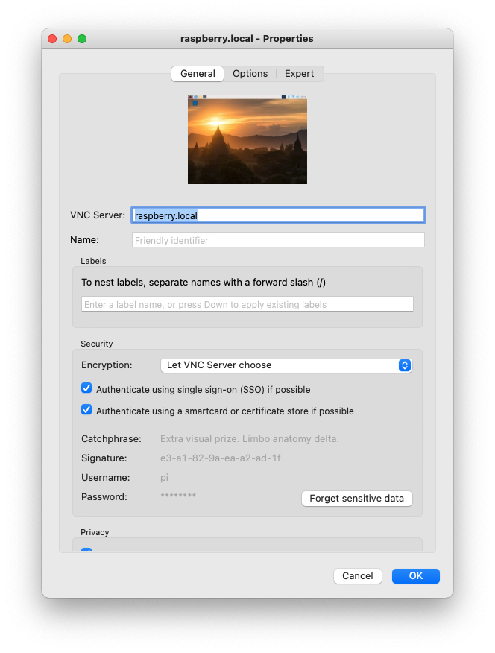Uncheck smartcard or certificate store authentication
The image size is (495, 653).
(86, 411)
